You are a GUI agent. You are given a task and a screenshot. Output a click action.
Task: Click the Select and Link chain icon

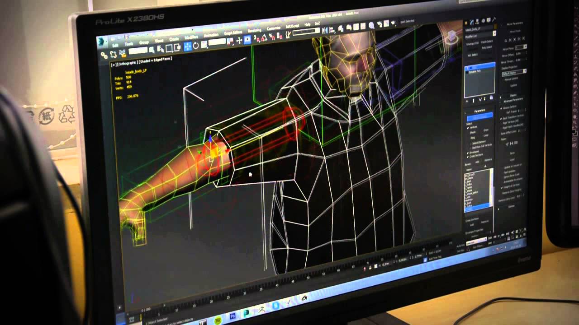pos(104,55)
